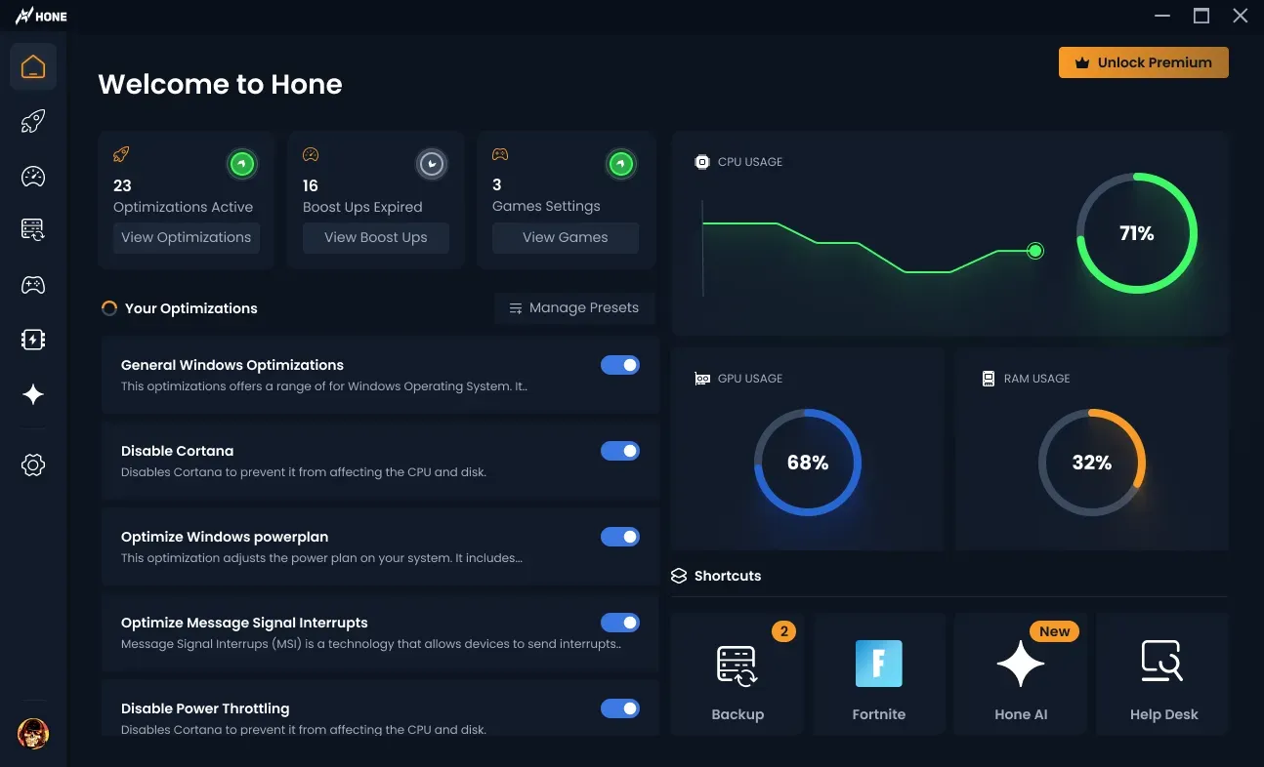Open Hone AI sparkle sidebar icon
The image size is (1264, 767).
33,394
